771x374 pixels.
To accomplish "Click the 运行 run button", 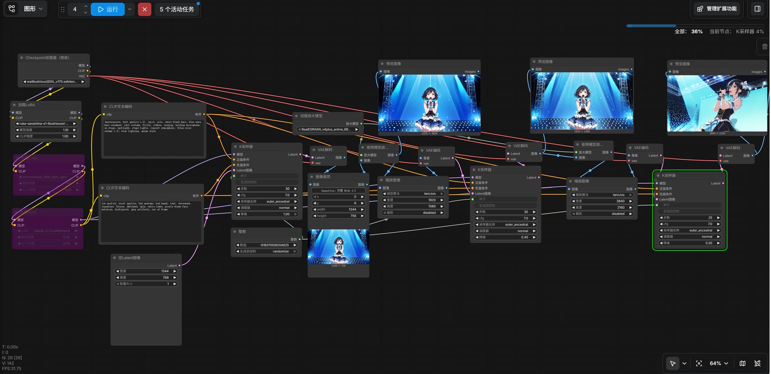I will [x=108, y=9].
